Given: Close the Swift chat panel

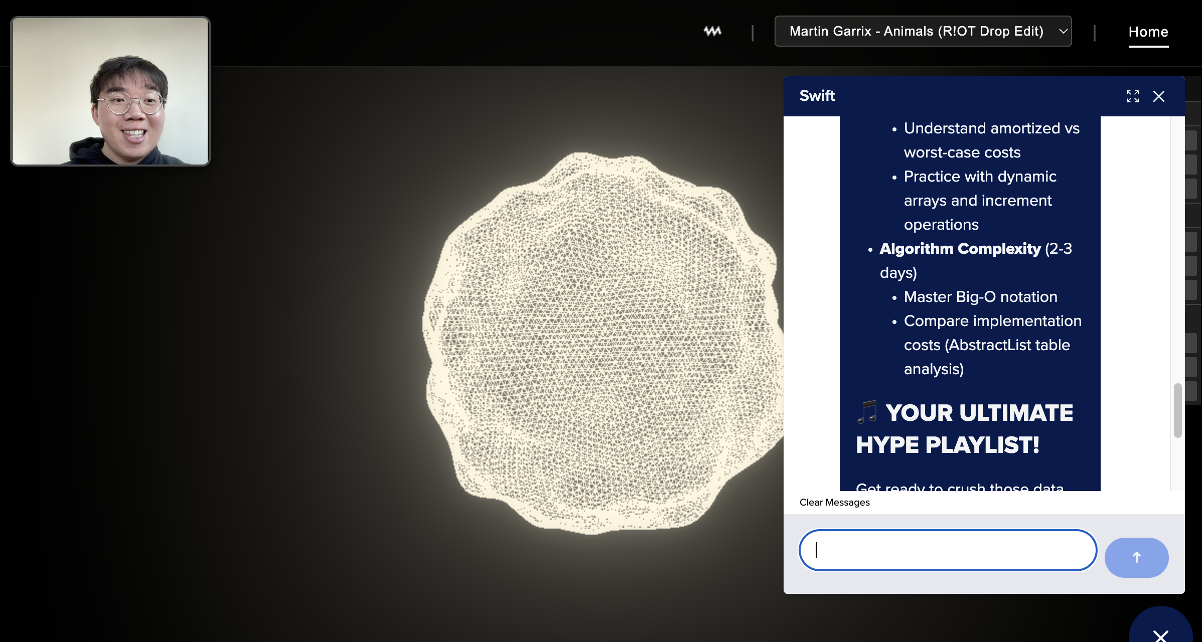Looking at the screenshot, I should 1158,96.
